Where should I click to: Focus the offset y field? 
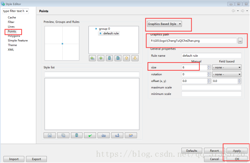click(225, 81)
